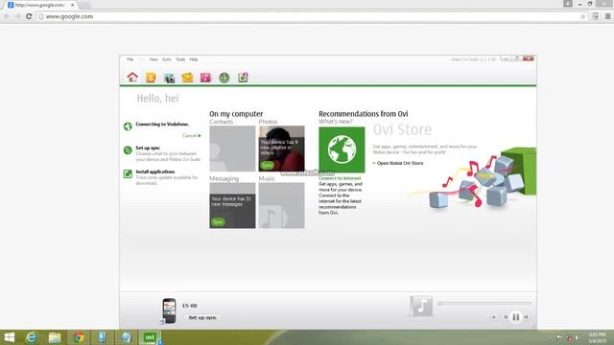Open a new Chrome tab
614x345 pixels.
coord(85,5)
